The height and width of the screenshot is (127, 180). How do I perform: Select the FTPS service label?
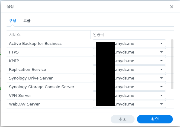(14, 52)
